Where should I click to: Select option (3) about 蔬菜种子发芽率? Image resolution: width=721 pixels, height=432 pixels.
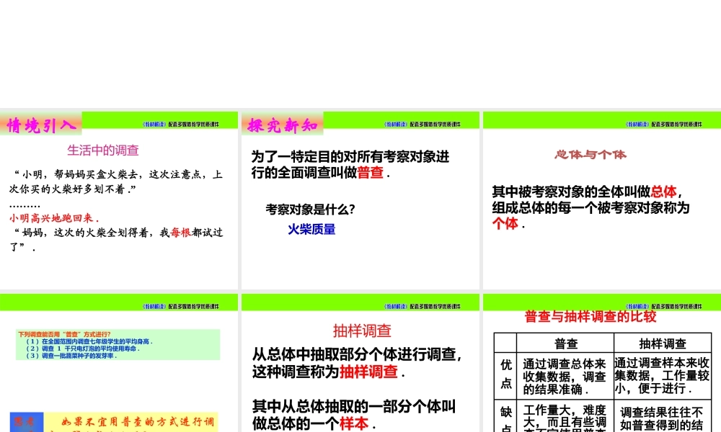(71, 356)
